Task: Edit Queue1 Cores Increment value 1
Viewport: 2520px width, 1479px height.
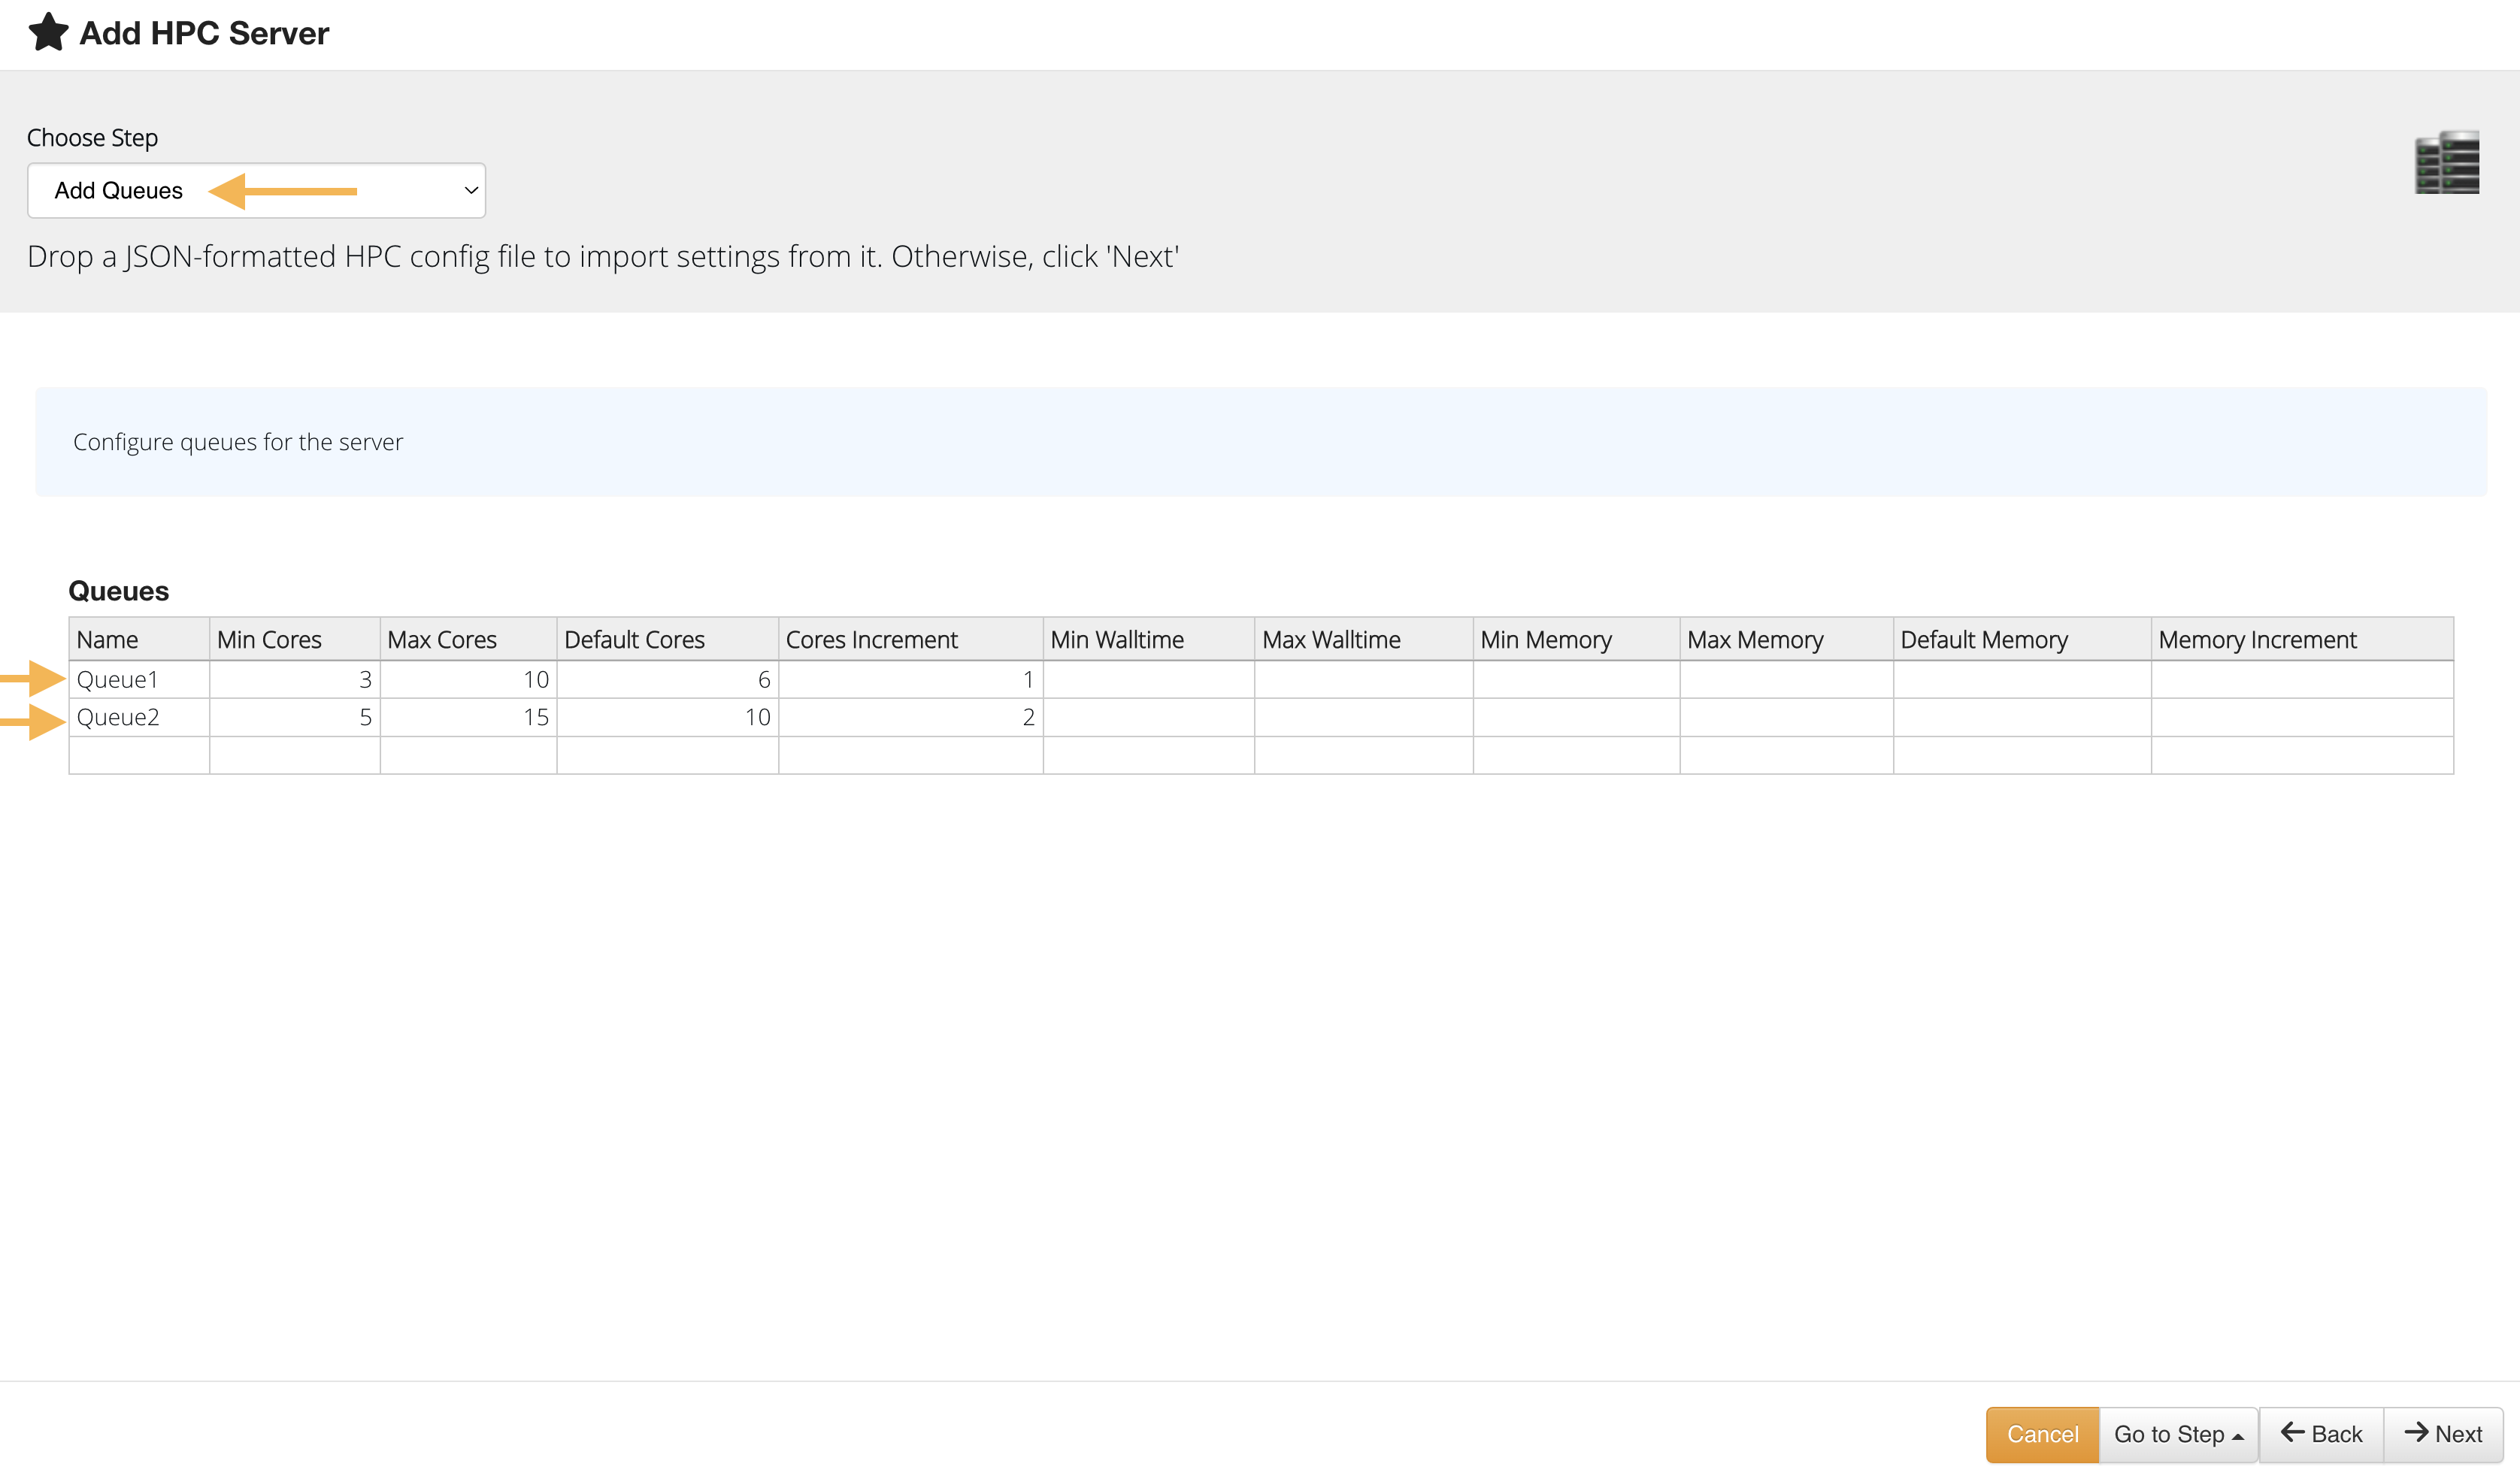Action: [911, 679]
